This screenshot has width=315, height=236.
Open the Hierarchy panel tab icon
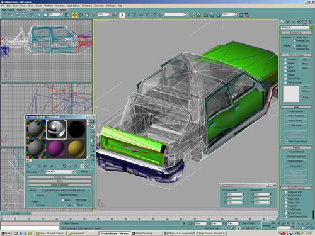294,22
